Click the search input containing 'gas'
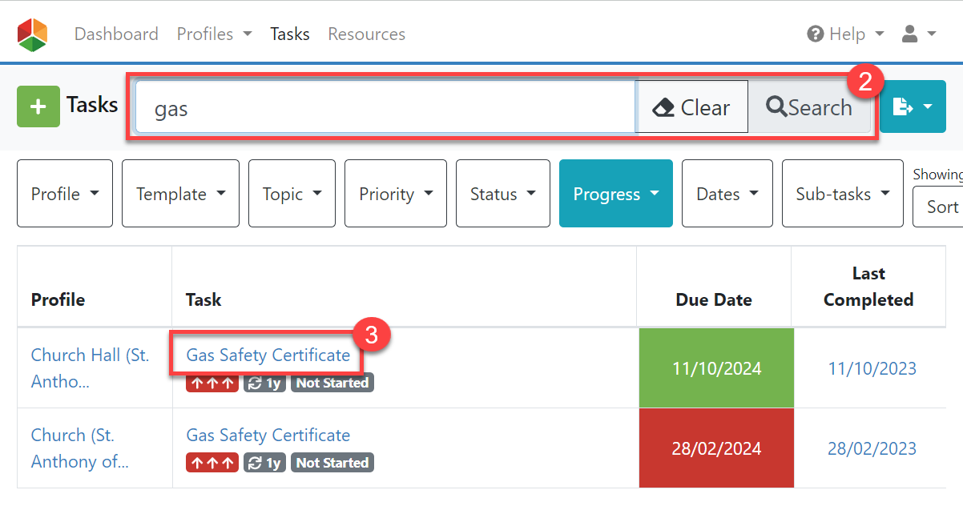This screenshot has width=963, height=506. tap(385, 107)
